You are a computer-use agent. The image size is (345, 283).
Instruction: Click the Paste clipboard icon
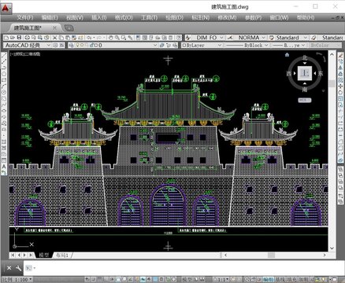[68, 38]
